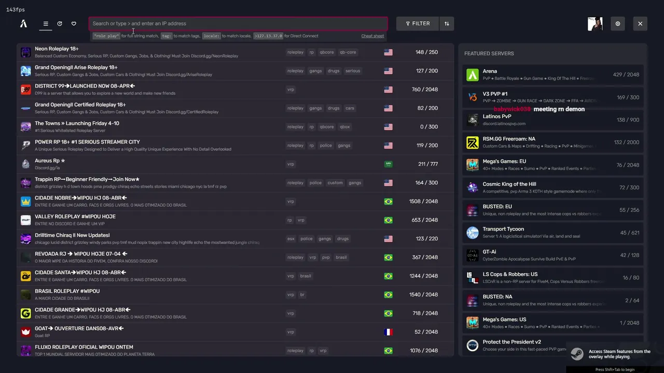Image resolution: width=664 pixels, height=373 pixels.
Task: Click the RSM.GG Freeroam NA icon
Action: [x=473, y=142]
